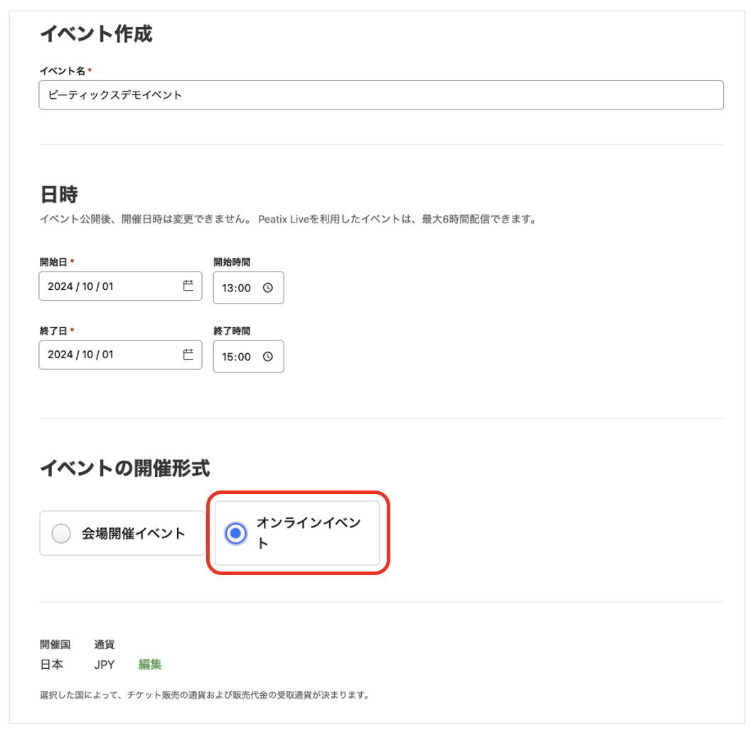Select the 会場開催イベント radio button
Image resolution: width=755 pixels, height=735 pixels.
[x=61, y=532]
